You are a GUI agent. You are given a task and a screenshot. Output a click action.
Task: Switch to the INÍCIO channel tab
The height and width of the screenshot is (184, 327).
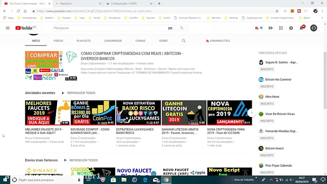tap(36, 41)
